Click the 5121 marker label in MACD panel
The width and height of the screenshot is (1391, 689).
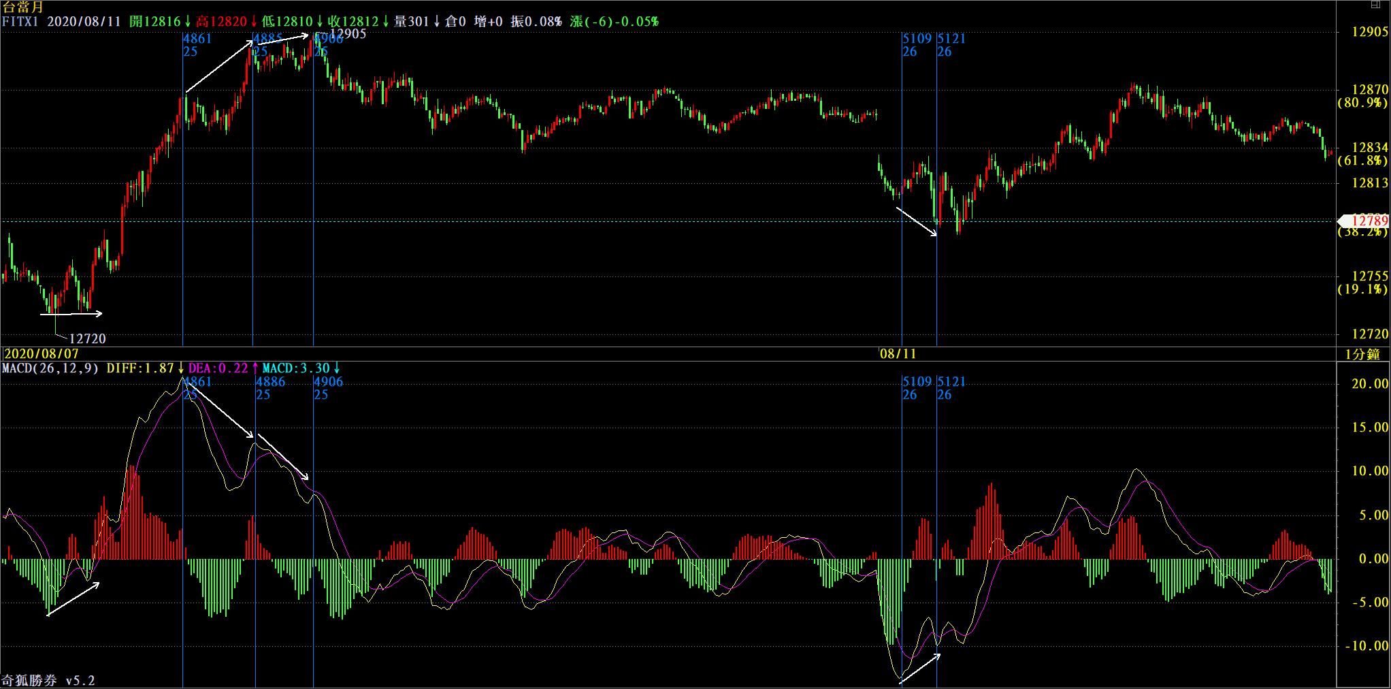tap(952, 382)
